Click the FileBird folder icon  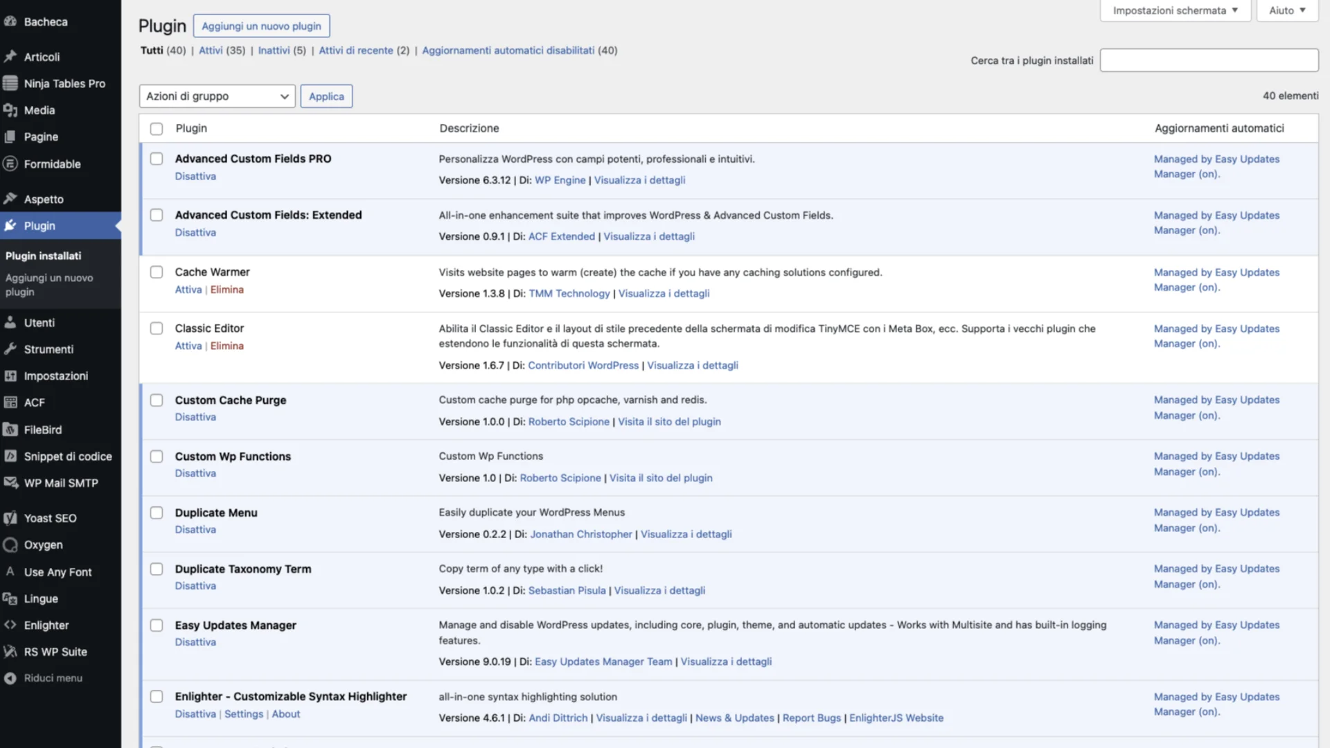pyautogui.click(x=10, y=429)
